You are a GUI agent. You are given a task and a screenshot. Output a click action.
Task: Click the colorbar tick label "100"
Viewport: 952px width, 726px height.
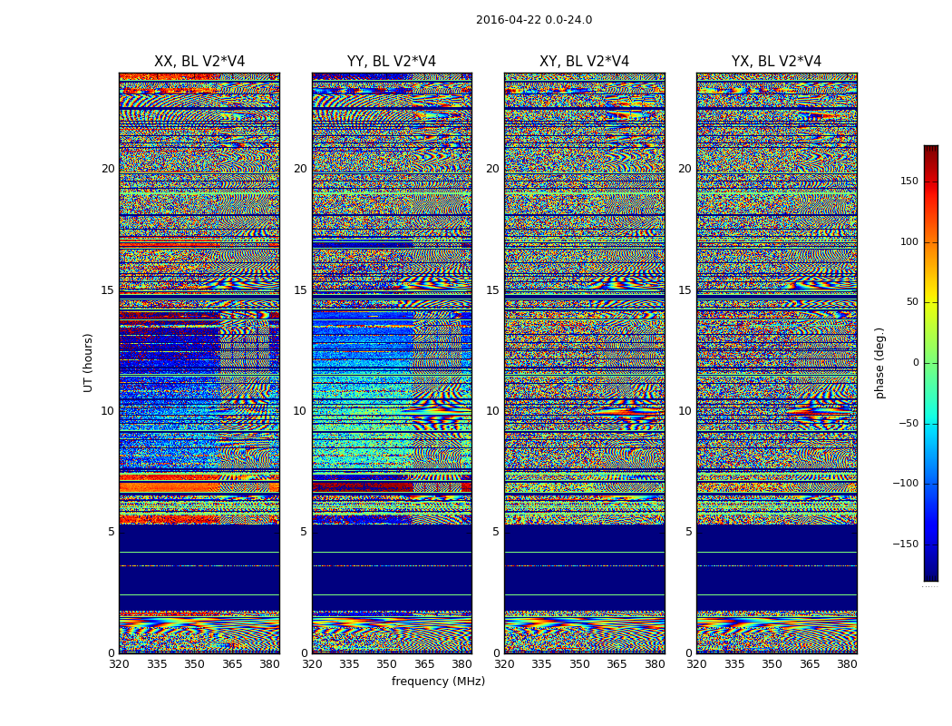pos(909,241)
